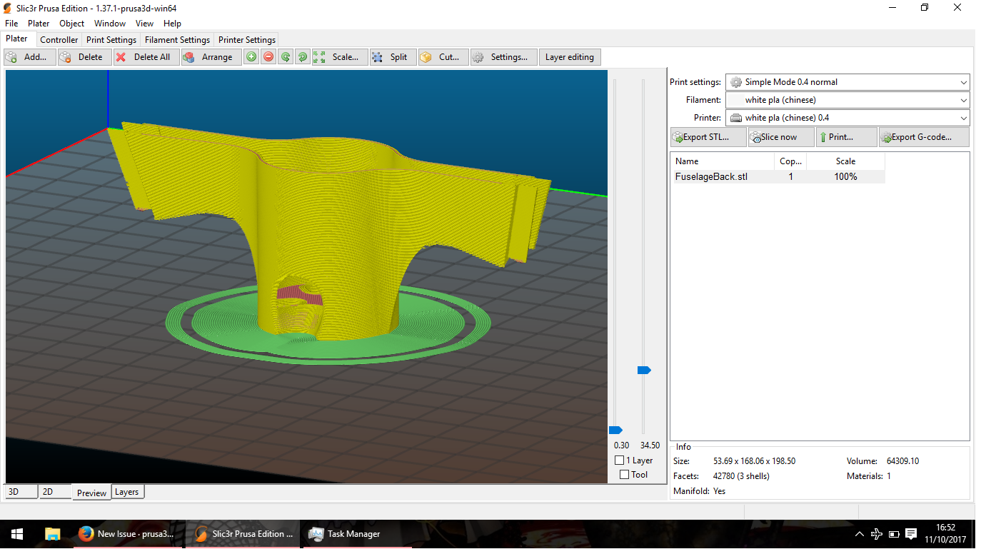
Task: Enable the 1 Layer checkbox
Action: coord(620,460)
